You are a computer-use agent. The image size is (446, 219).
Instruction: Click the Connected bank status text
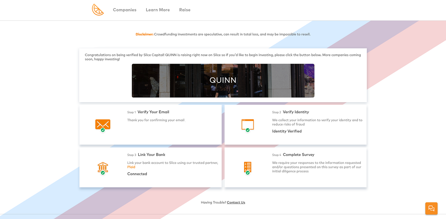click(x=137, y=174)
